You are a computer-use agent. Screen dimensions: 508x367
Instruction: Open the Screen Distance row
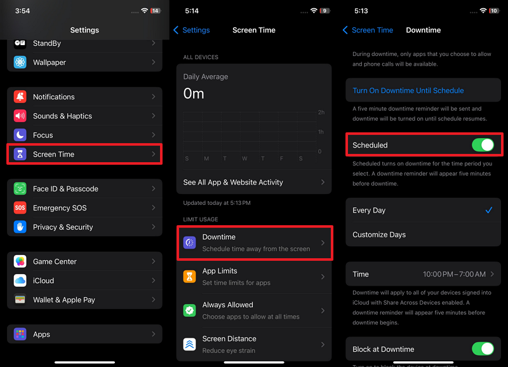[254, 344]
